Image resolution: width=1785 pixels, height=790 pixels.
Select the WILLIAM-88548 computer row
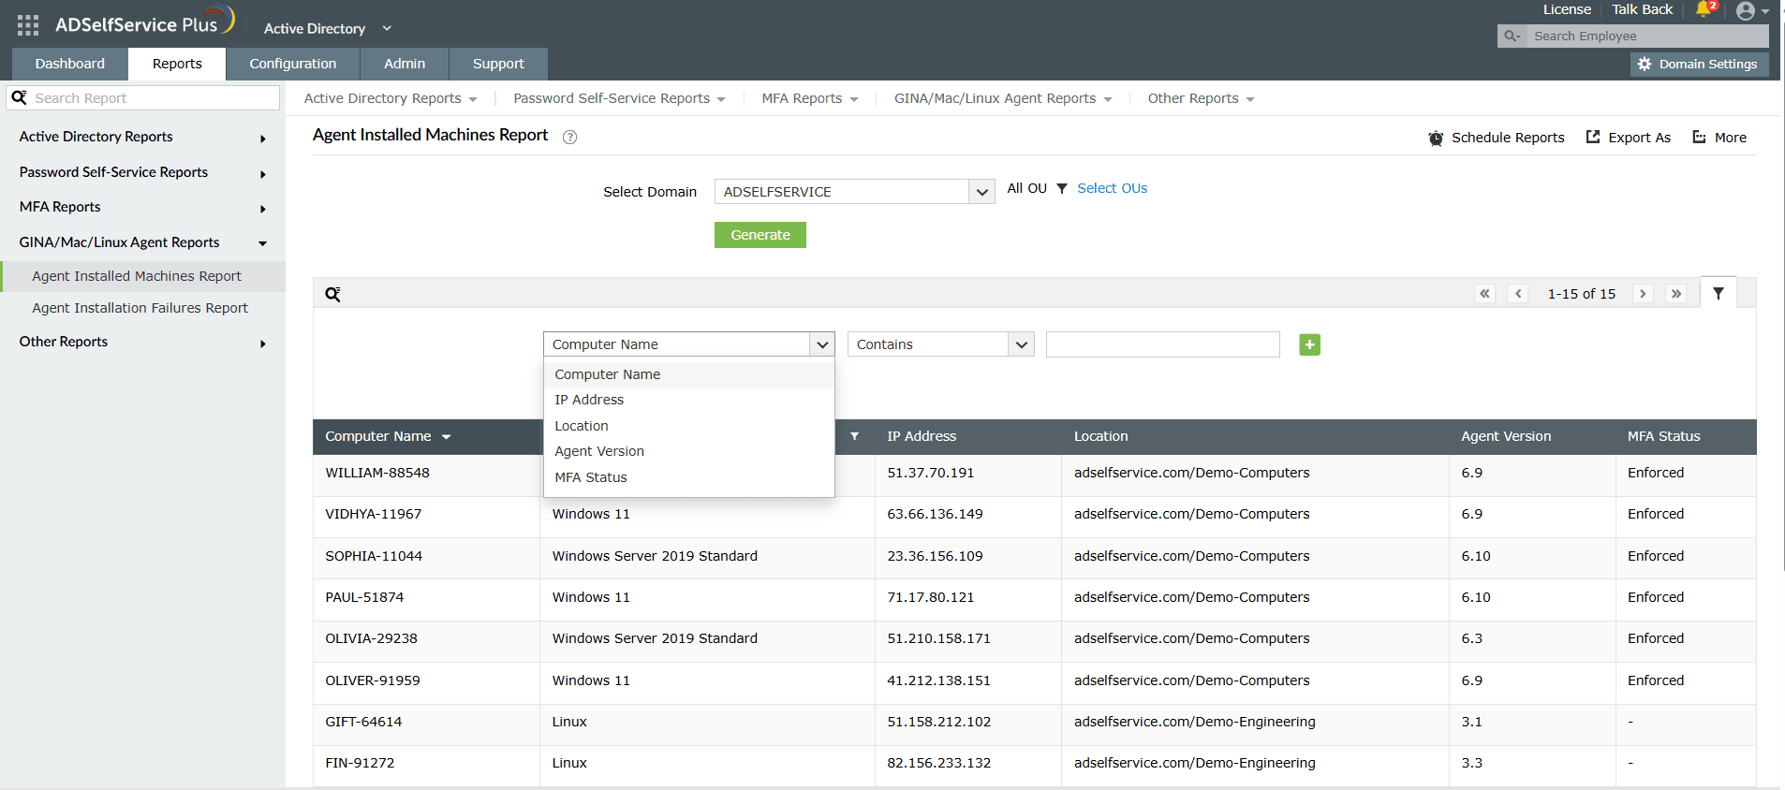tap(1034, 474)
